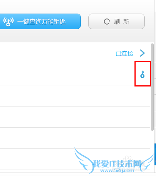Viewport: 156px width, 176px height.
Task: Select the fifth row in the network list
Action: [x=75, y=138]
